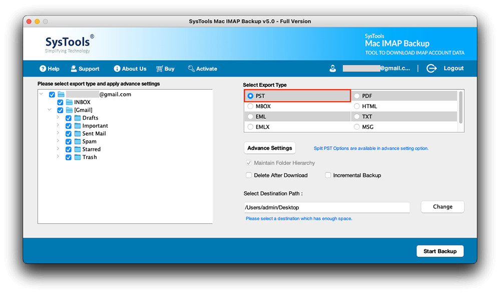Uncheck the Starred checkbox
500x294 pixels.
(69, 149)
